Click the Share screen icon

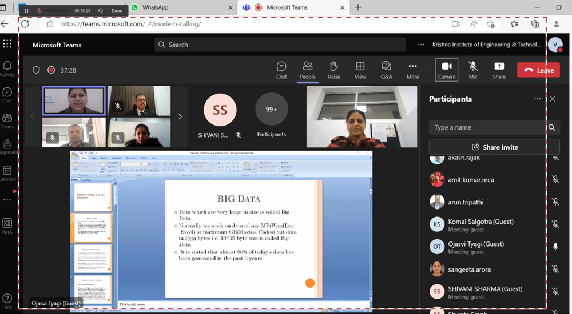[499, 70]
